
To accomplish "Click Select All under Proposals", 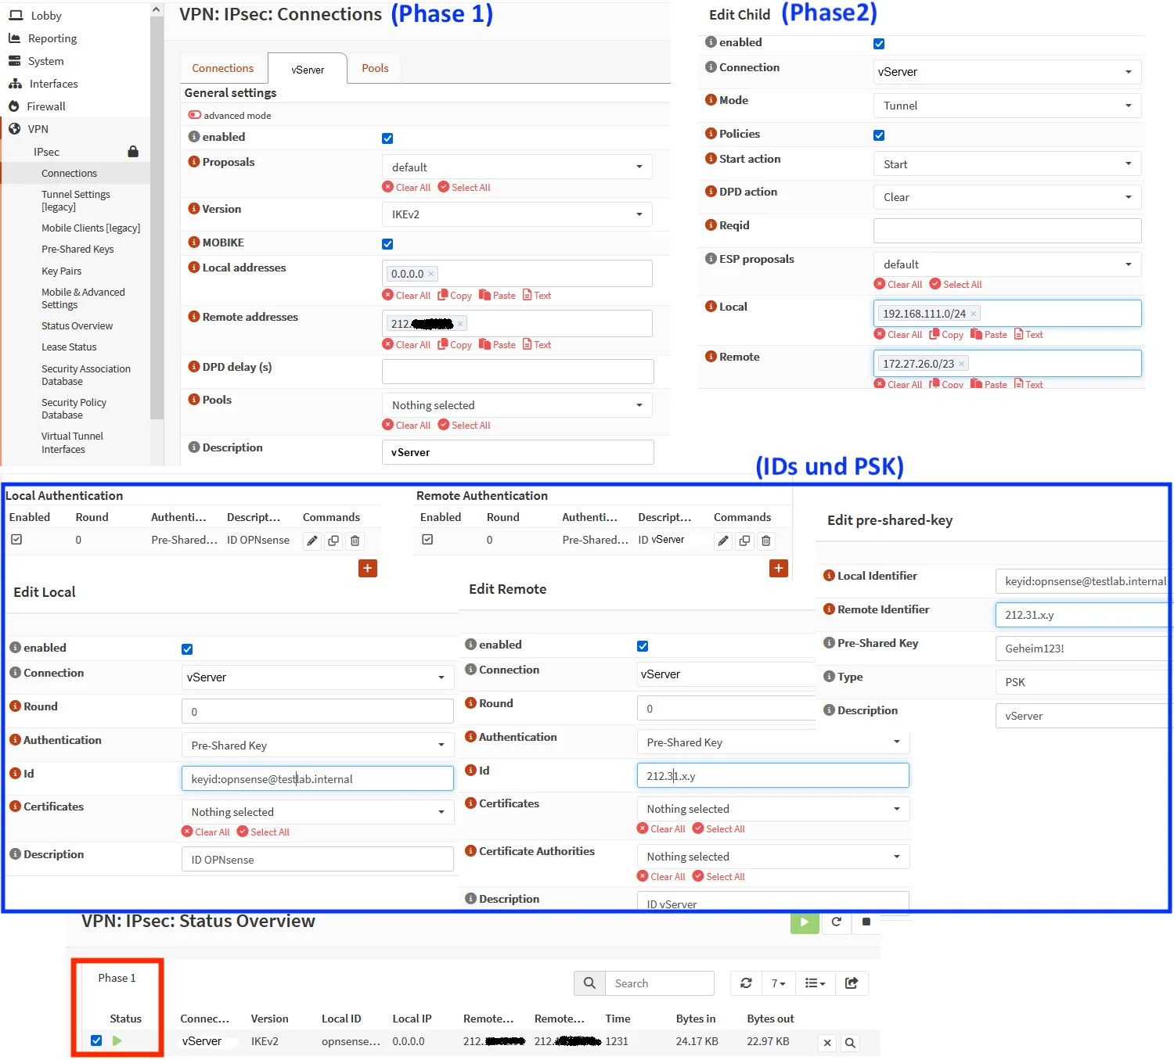I will click(x=464, y=188).
